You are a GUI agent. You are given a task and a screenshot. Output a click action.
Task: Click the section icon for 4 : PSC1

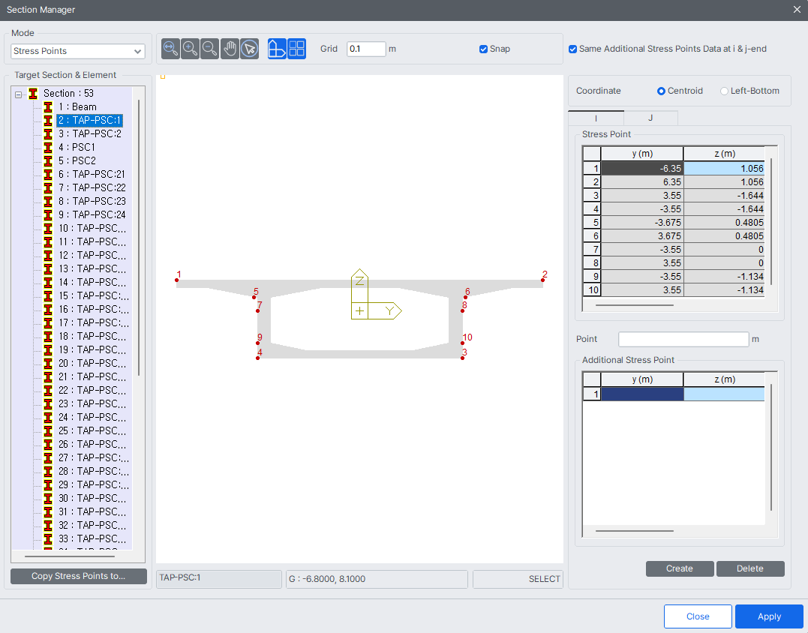48,147
